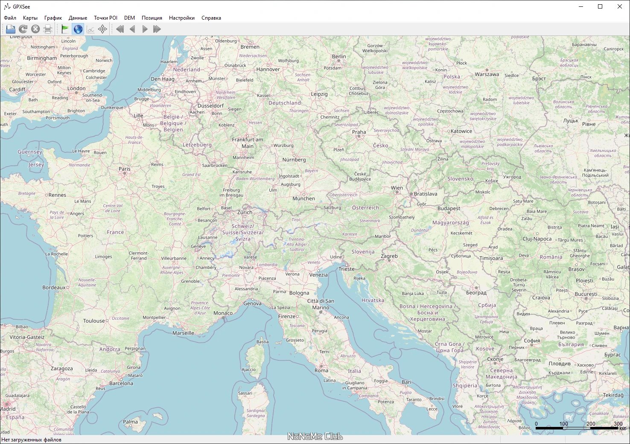Reload the current file

pos(22,29)
